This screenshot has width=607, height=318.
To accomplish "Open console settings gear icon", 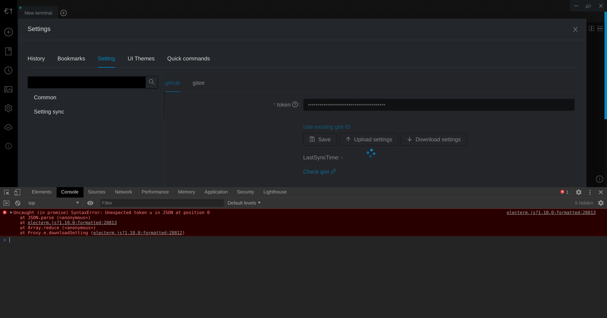I will pyautogui.click(x=601, y=203).
